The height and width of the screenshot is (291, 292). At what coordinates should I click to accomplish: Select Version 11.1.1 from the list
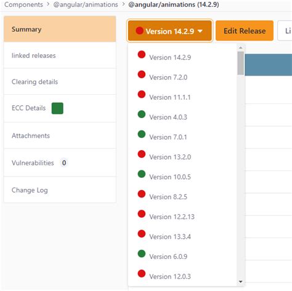coord(170,97)
